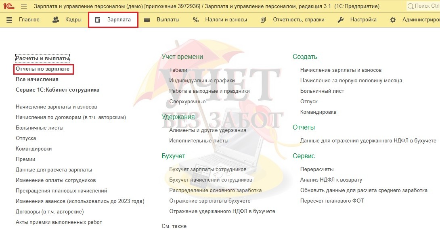Open the Выплаты section
The image size is (440, 230).
(x=168, y=20)
